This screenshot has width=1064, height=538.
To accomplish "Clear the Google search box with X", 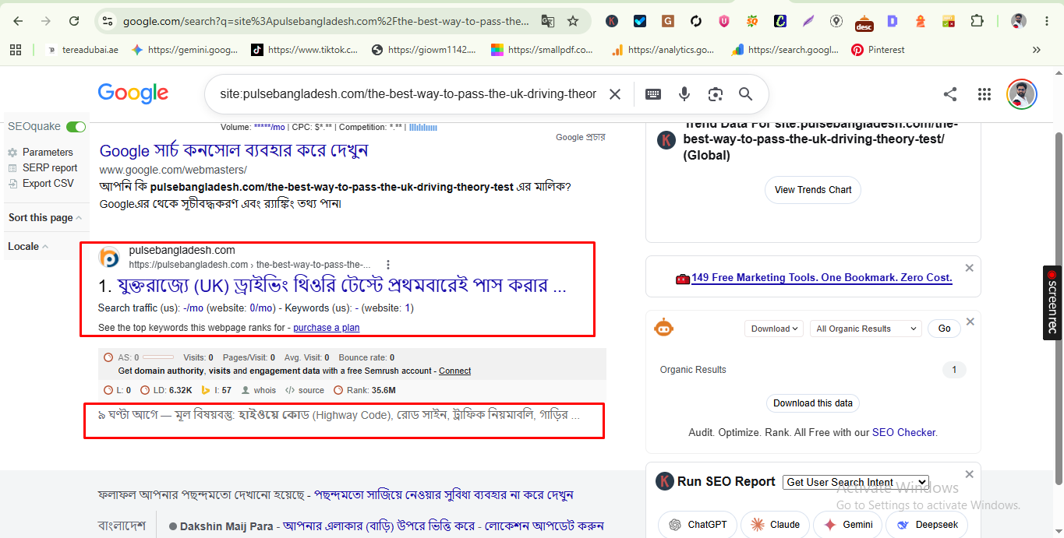I will pyautogui.click(x=615, y=94).
